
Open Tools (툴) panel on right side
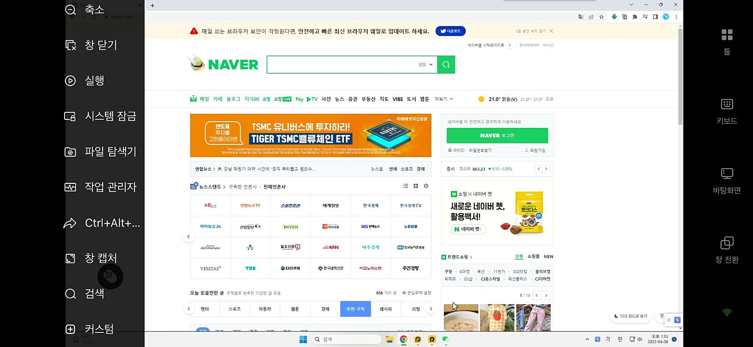(x=727, y=42)
